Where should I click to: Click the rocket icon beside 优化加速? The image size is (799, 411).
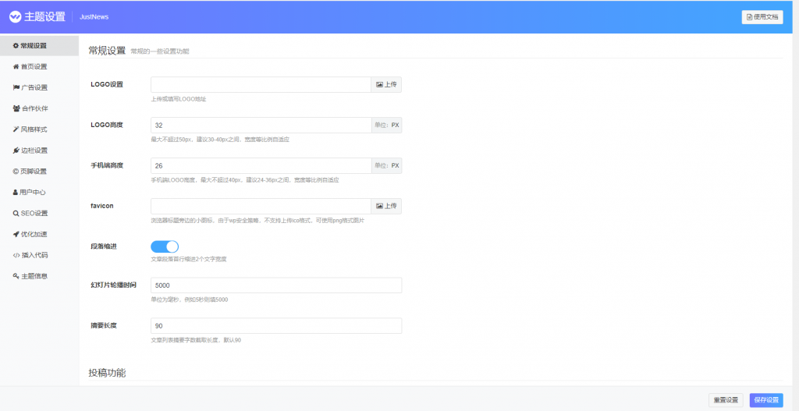click(16, 234)
